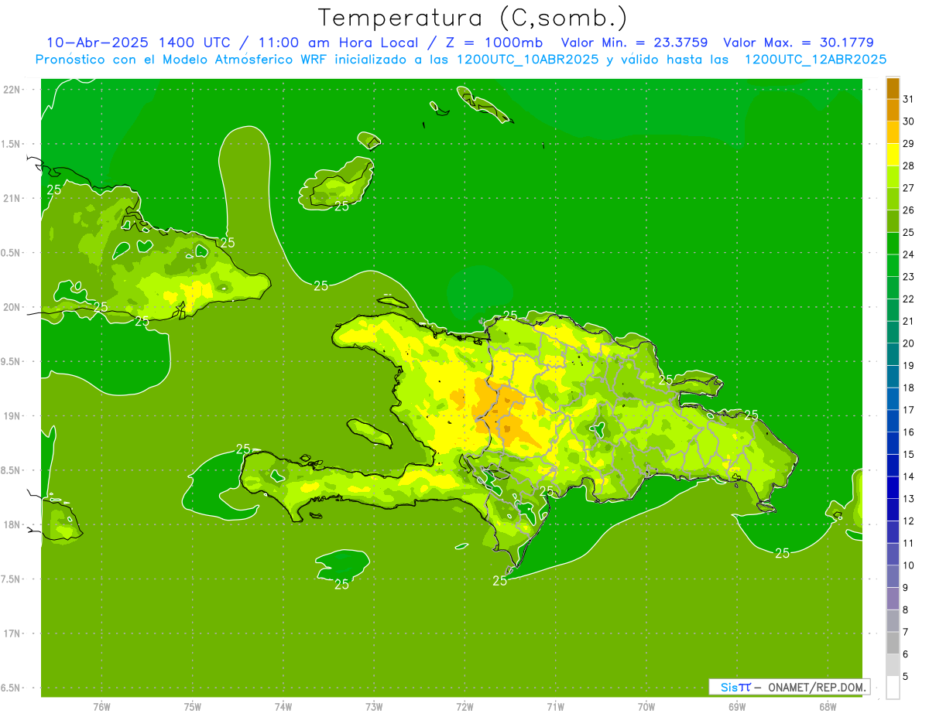Click the legend label "11"

(x=908, y=543)
